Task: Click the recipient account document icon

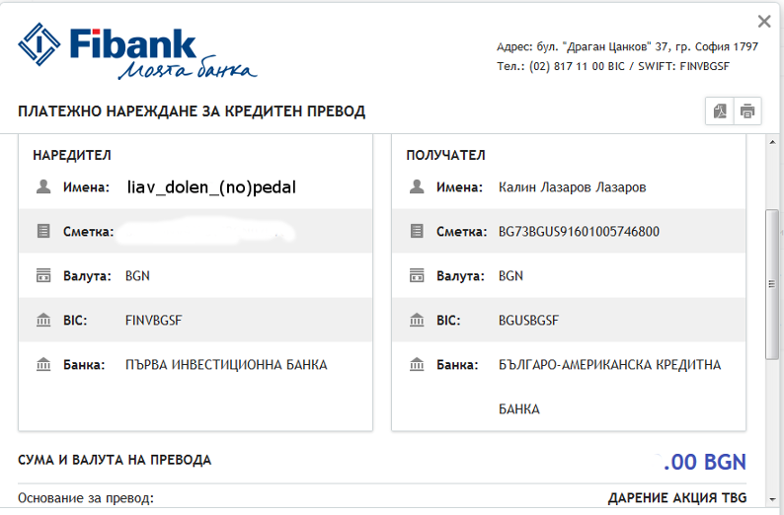Action: point(417,232)
